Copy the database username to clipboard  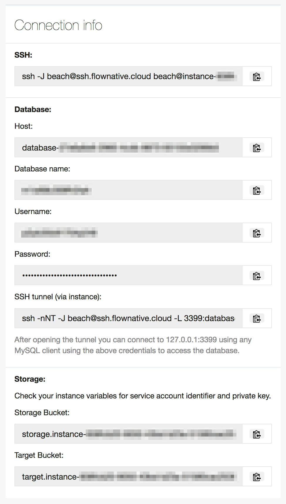257,233
